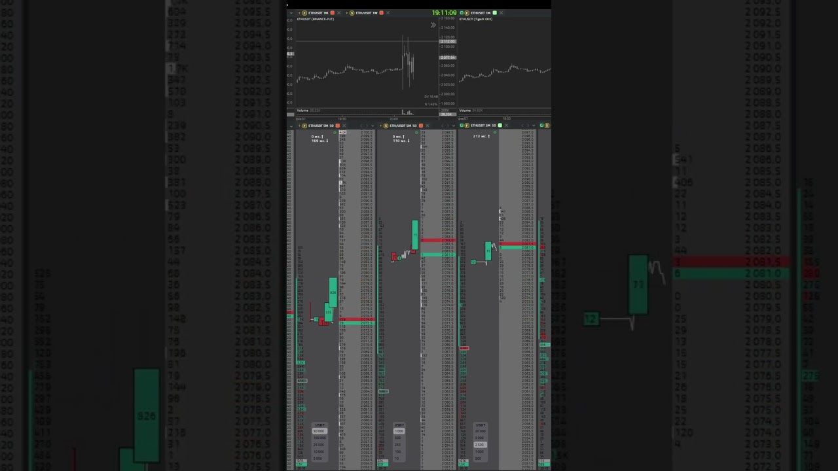Click the 2 077.94 current price label

tap(448, 58)
